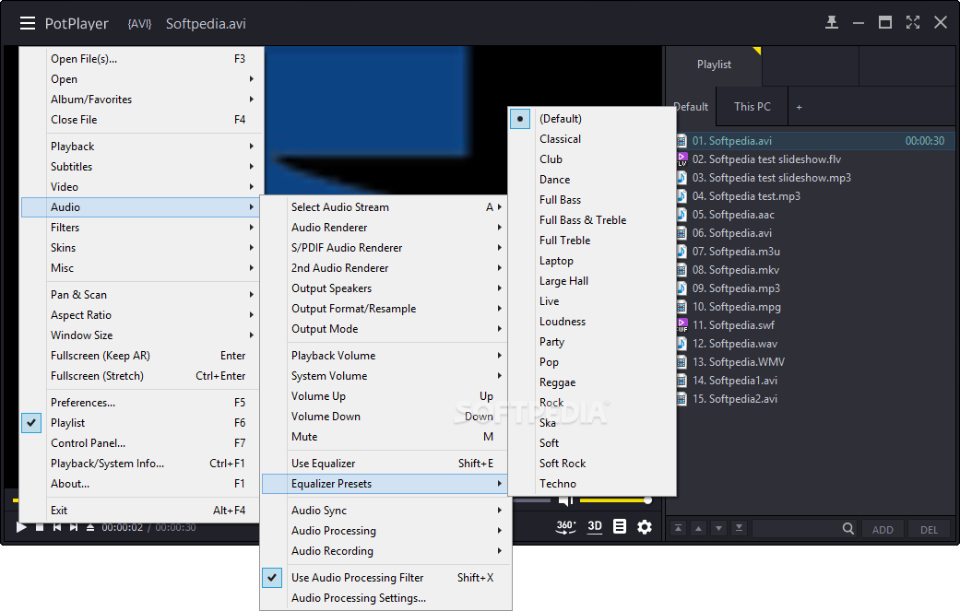This screenshot has height=611, width=960.
Task: Click the flash icon of 11. Softpedia.swf
Action: (x=681, y=325)
